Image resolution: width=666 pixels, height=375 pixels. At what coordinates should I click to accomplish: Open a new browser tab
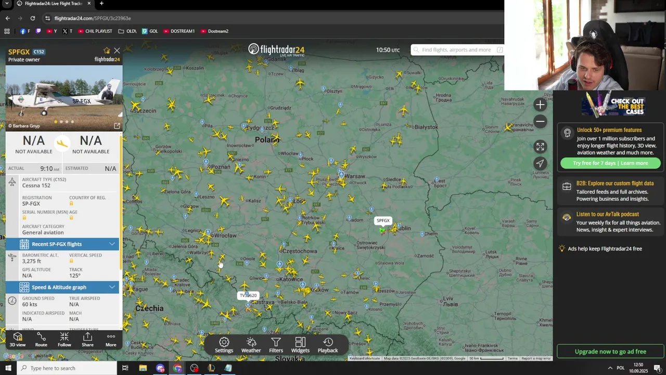click(101, 4)
